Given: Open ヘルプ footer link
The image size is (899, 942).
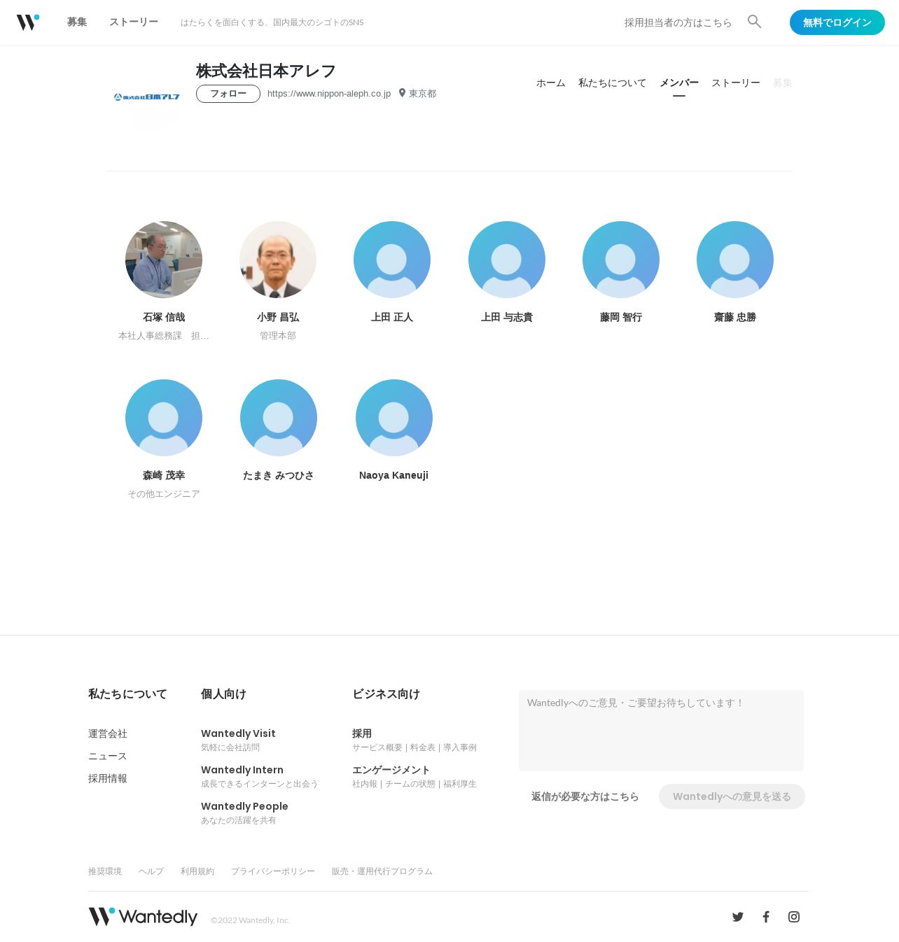Looking at the screenshot, I should click(151, 871).
